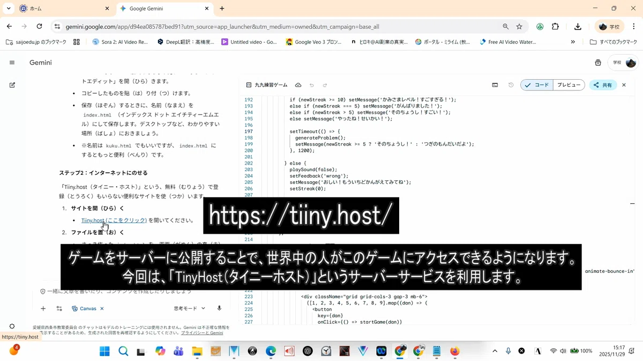The width and height of the screenshot is (643, 361).
Task: Click the cloud save icon beside 九九練習ゲーム
Action: [298, 85]
